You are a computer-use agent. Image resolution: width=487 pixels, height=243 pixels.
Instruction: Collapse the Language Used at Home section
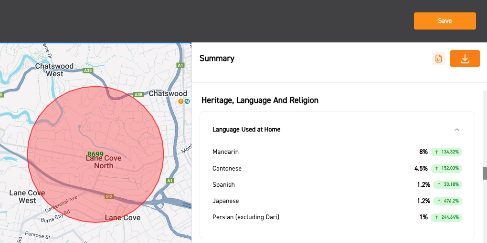[x=456, y=130]
